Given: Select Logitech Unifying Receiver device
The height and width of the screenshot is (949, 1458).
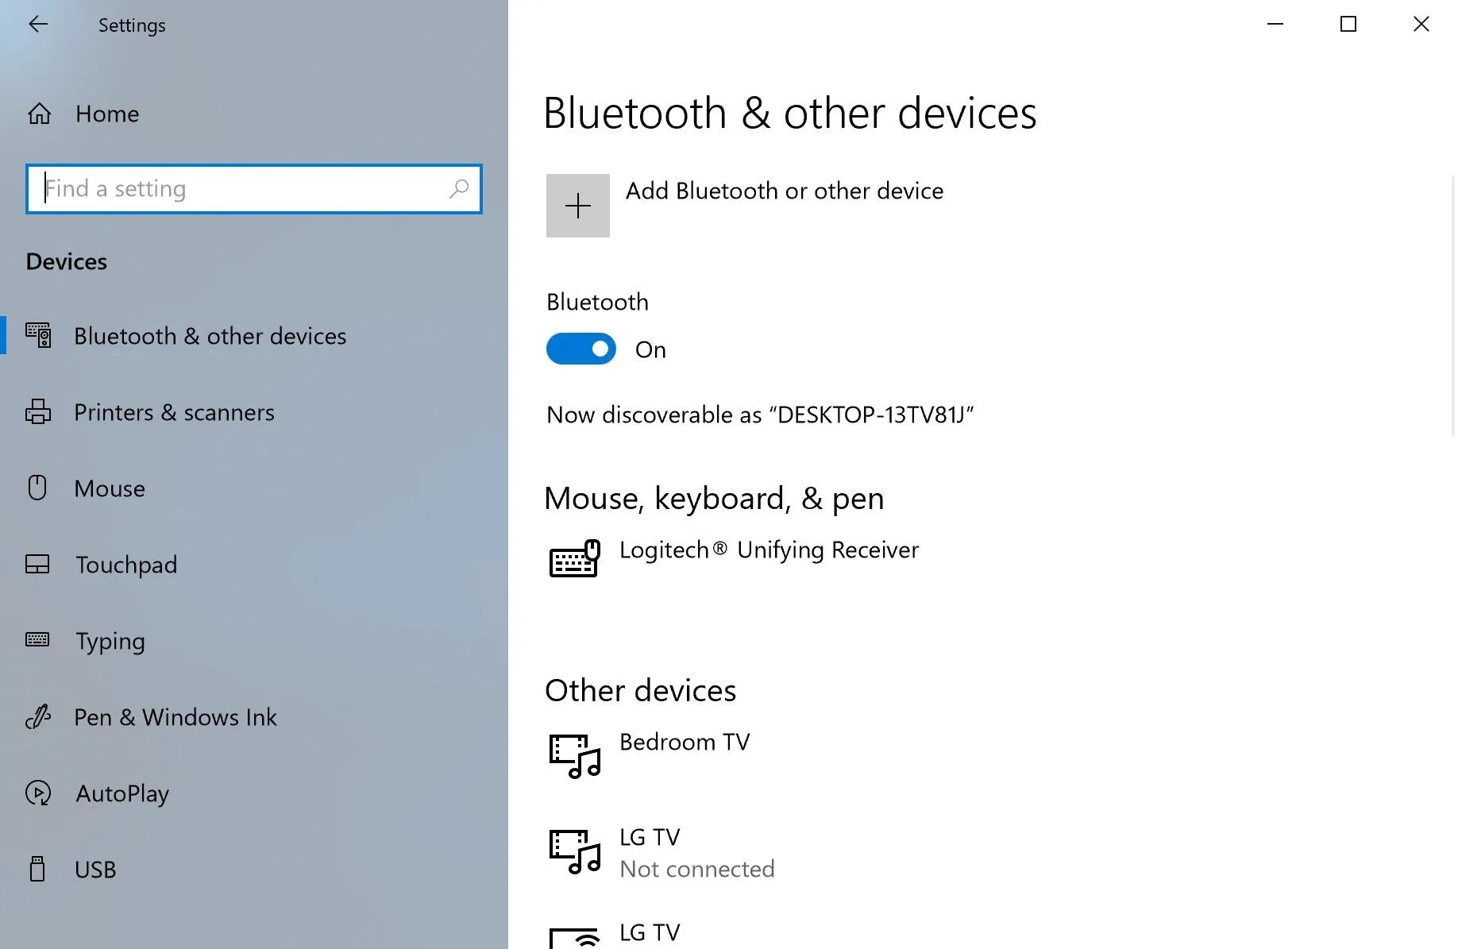Looking at the screenshot, I should [769, 550].
